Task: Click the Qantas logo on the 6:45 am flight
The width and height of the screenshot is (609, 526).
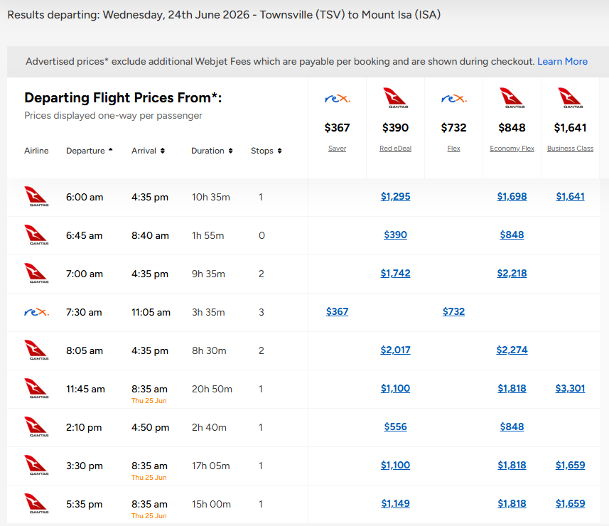Action: [36, 235]
